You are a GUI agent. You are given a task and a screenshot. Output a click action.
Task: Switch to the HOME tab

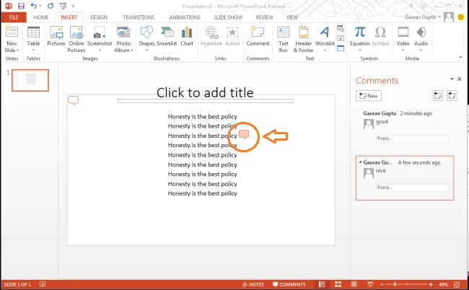41,17
